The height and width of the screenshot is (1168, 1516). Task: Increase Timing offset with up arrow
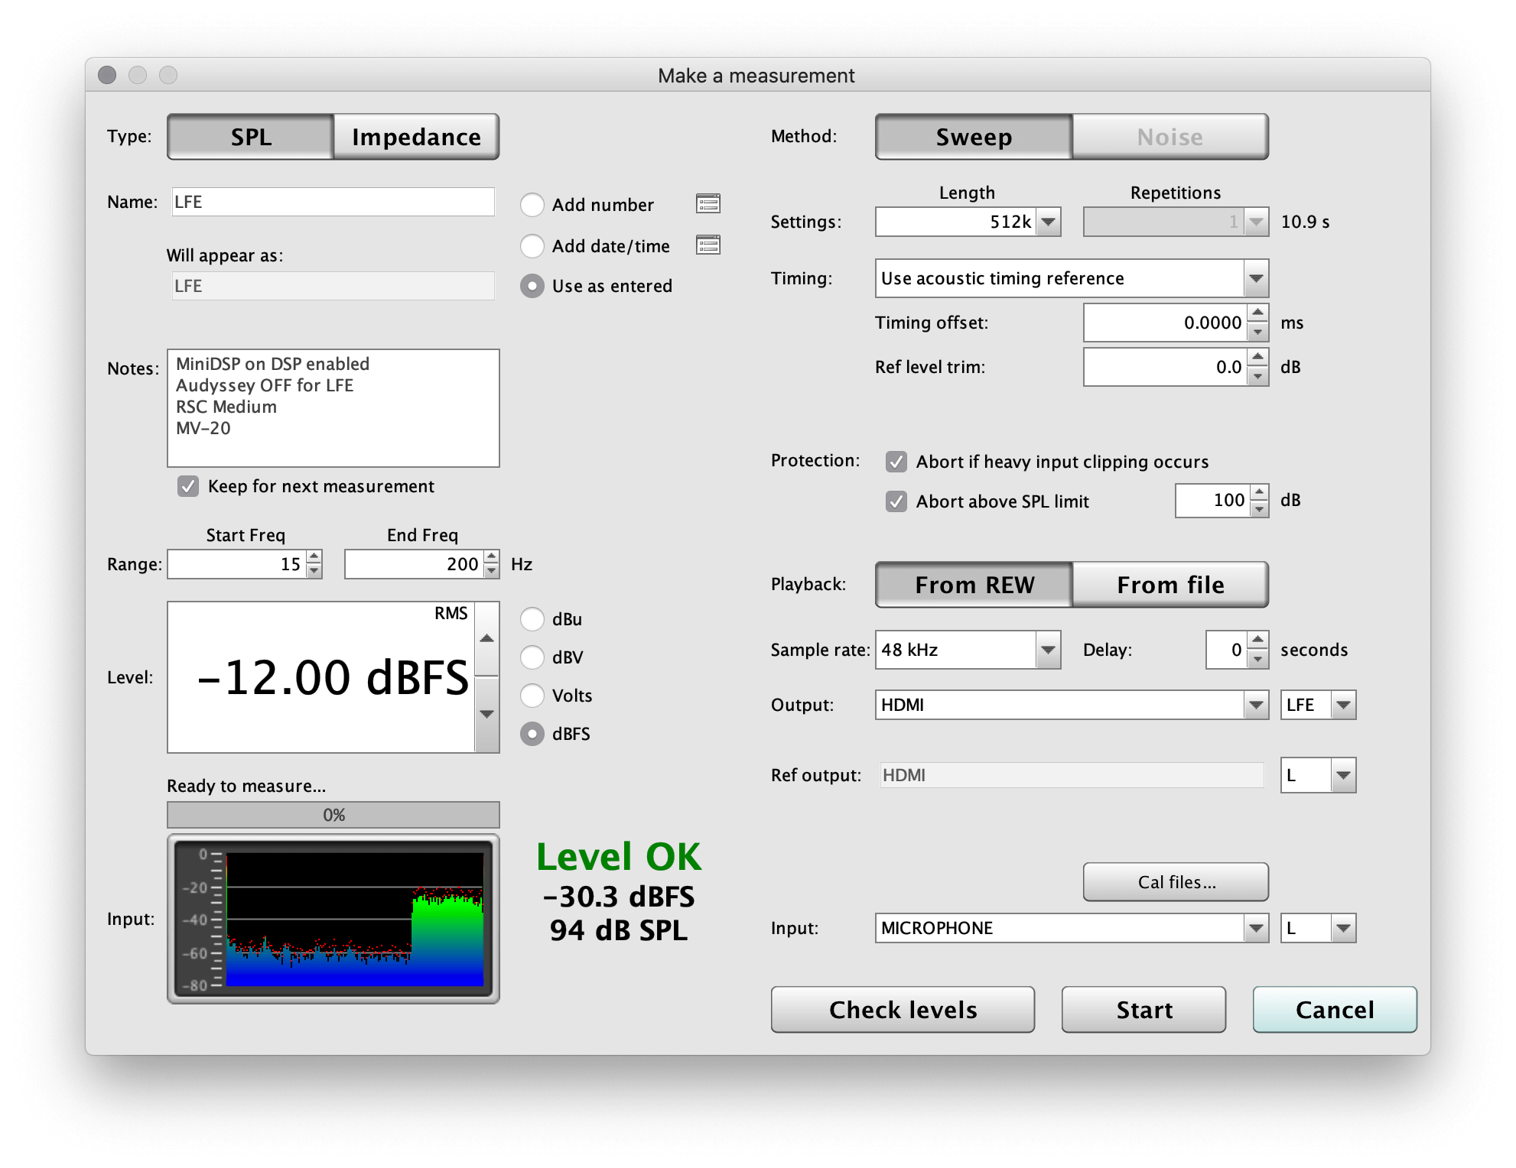pos(1257,313)
